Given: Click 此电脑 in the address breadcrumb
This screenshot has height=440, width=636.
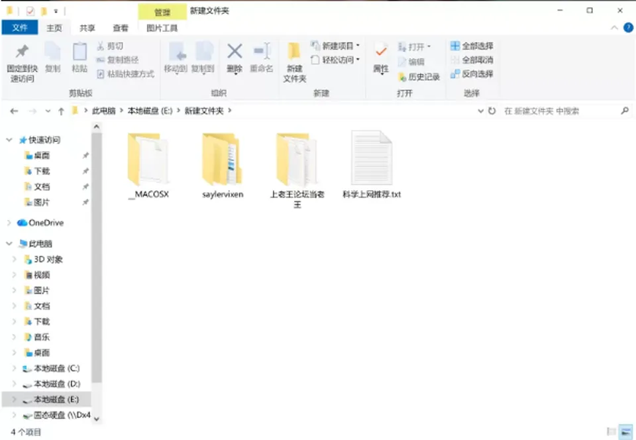Looking at the screenshot, I should 103,111.
